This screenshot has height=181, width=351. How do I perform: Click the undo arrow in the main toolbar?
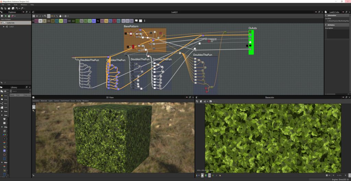click(17, 8)
